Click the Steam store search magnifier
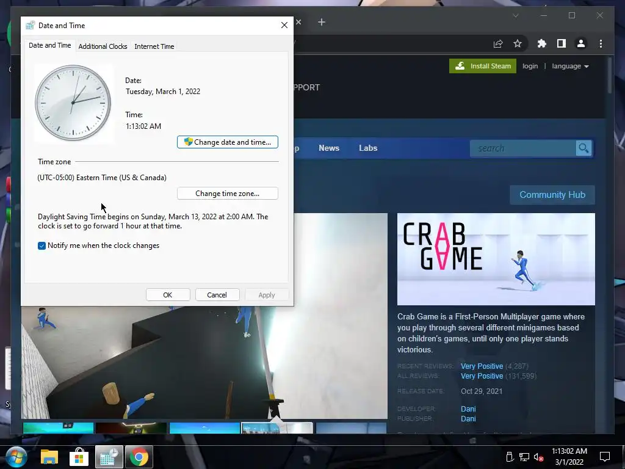Screen dimensions: 625x469 (584, 148)
